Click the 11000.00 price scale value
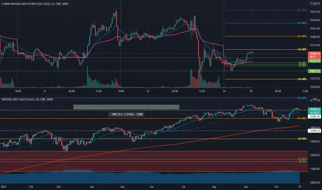Image resolution: width=322 pixels, height=190 pixels. coord(315,169)
